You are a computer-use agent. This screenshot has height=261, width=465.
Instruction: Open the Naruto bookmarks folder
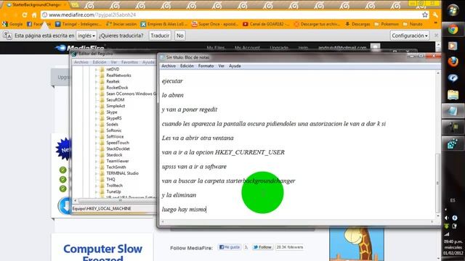point(413,24)
